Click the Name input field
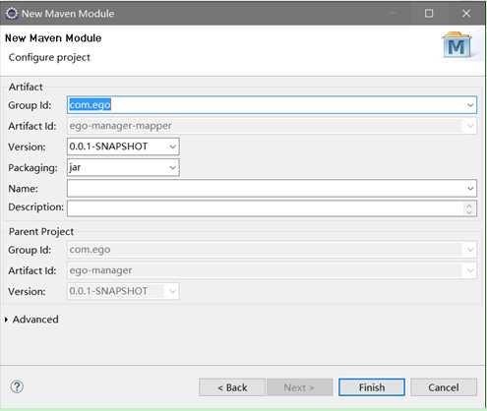Image resolution: width=487 pixels, height=411 pixels. (x=272, y=189)
